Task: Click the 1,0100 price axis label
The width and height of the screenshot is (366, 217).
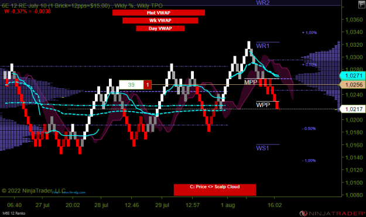Action: [354, 182]
